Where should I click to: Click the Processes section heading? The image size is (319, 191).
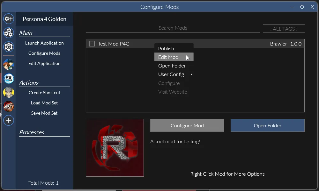[32, 132]
